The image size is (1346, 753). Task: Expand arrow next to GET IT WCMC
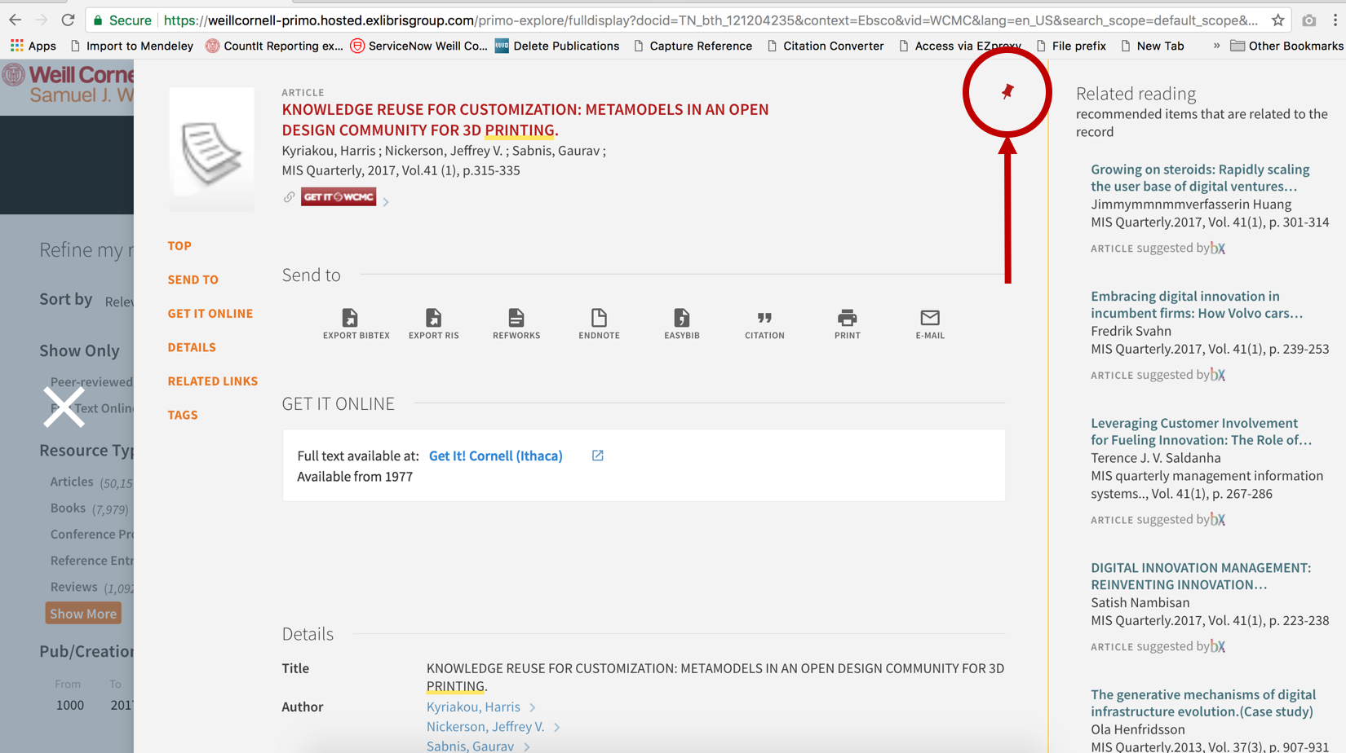click(386, 201)
